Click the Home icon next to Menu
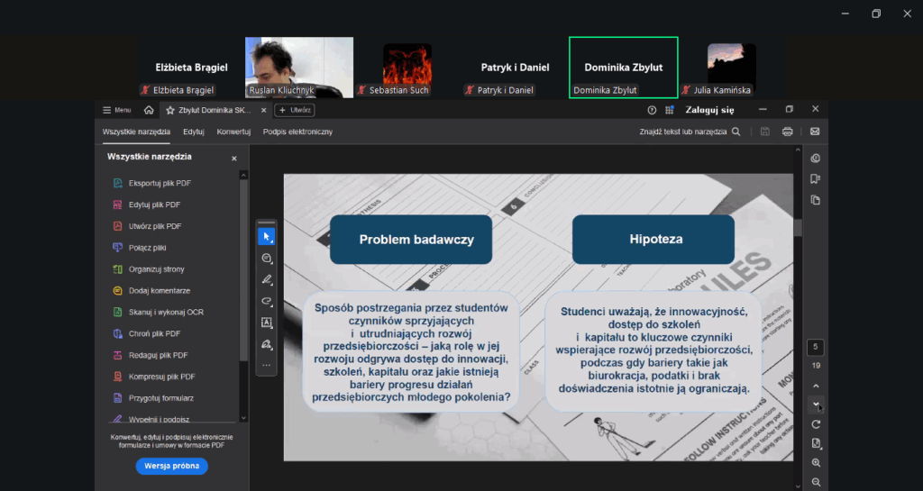This screenshot has height=491, width=923. point(149,110)
